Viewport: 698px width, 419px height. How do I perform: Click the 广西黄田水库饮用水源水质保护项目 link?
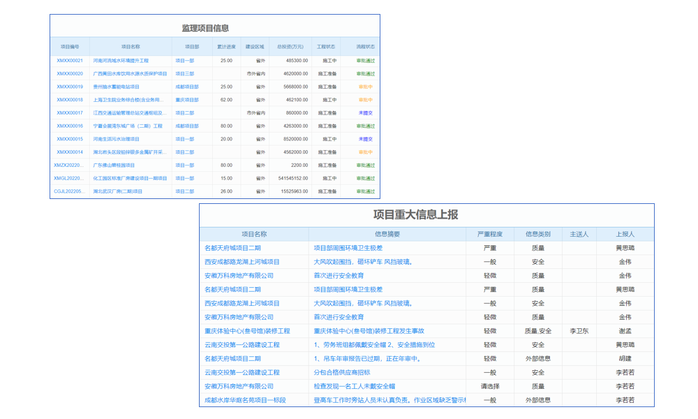131,73
